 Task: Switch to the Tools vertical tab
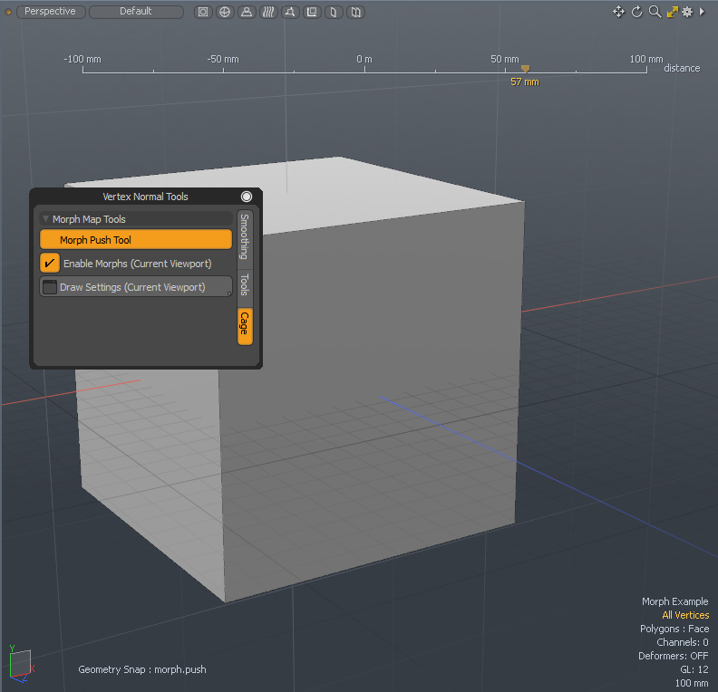[244, 284]
